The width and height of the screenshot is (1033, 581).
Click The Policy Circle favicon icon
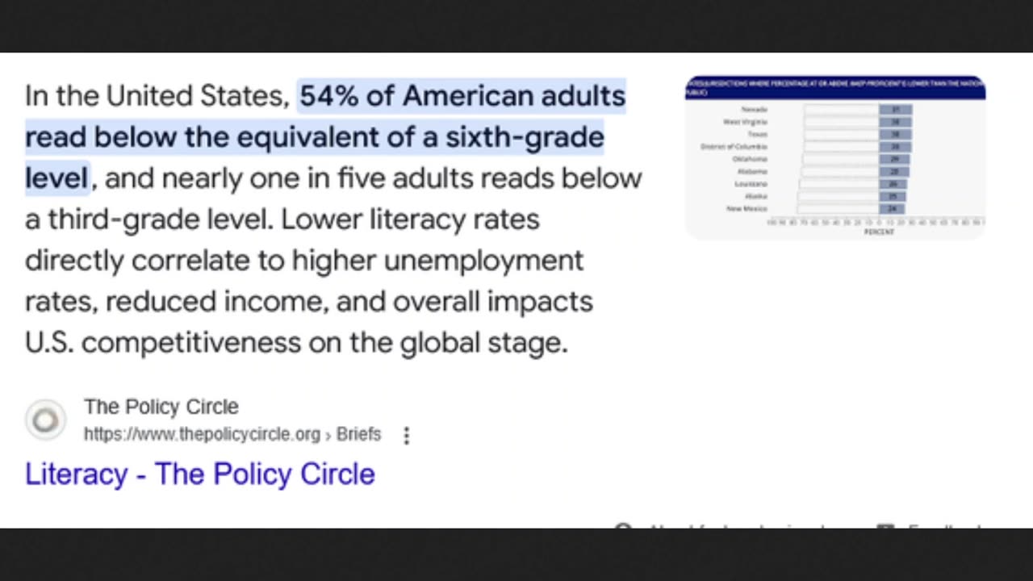[45, 420]
